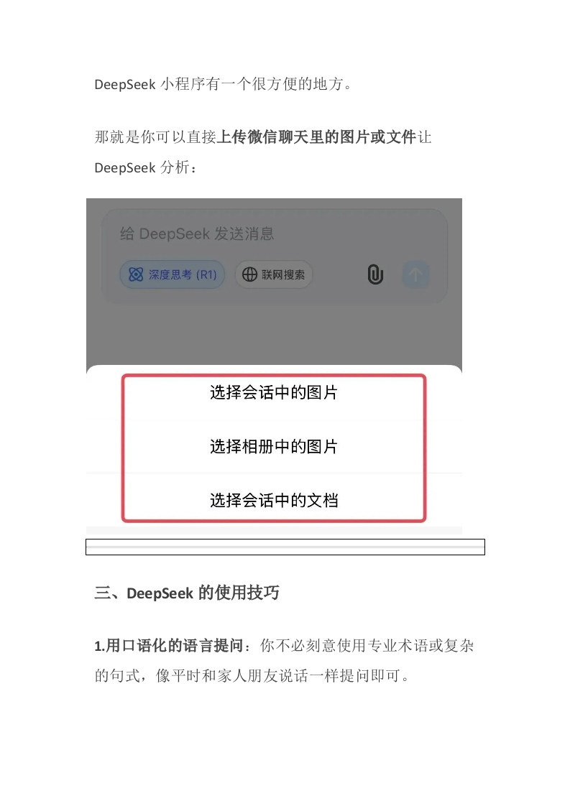Viewport: 570px width, 806px height.
Task: Toggle the 深度思考 (R1) text label
Action: (183, 275)
